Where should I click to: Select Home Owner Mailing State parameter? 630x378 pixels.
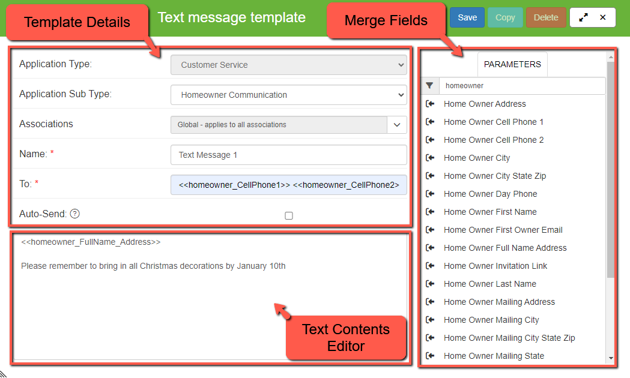(494, 356)
